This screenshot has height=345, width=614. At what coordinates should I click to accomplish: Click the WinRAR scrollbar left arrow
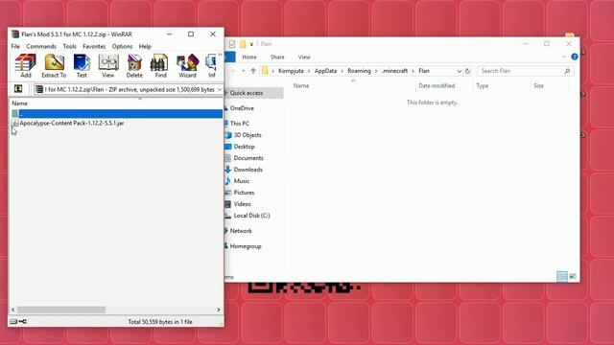12,310
